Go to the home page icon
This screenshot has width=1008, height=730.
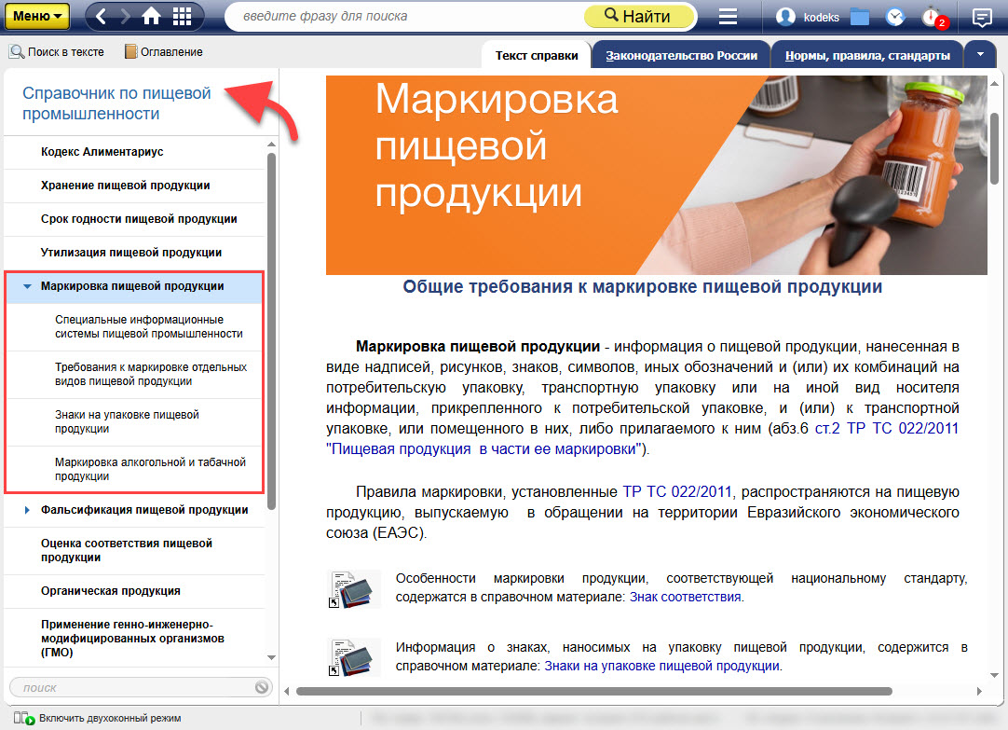click(x=152, y=17)
